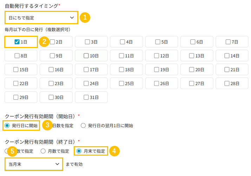Uncheck the 1日 checkbox

point(17,42)
